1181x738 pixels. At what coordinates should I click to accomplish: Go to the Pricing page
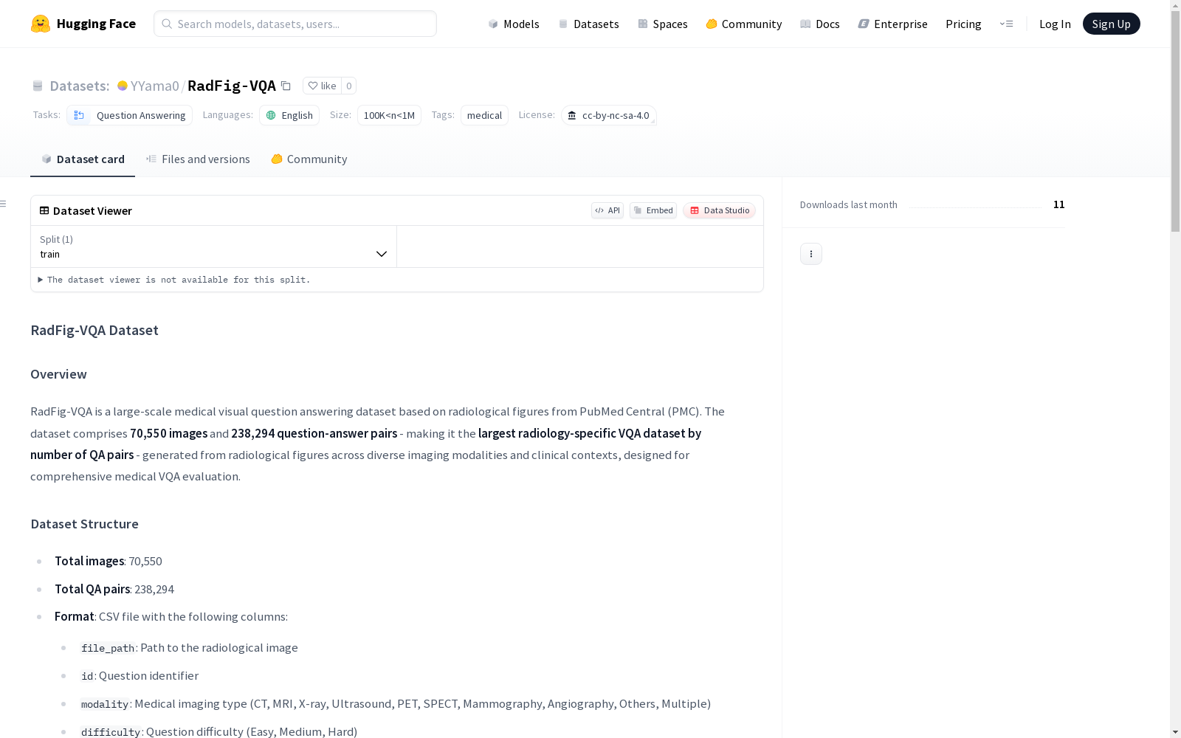[963, 24]
